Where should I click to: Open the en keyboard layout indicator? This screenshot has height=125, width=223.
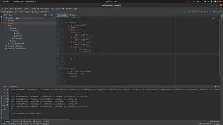click(x=199, y=1)
